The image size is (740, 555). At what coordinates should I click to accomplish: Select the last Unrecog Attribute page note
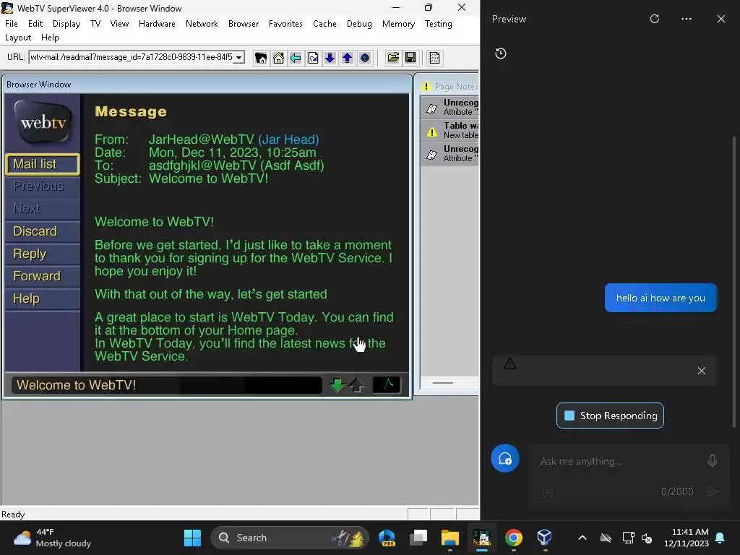pyautogui.click(x=449, y=153)
